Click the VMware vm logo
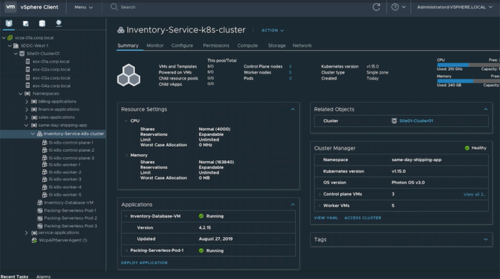The width and height of the screenshot is (500, 279). (x=11, y=7)
